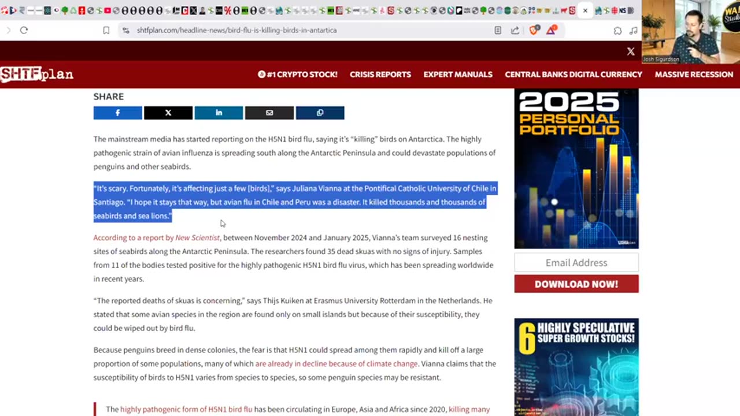Screen dimensions: 740x416
Task: Toggle reader mode icon in address bar
Action: coord(498,30)
